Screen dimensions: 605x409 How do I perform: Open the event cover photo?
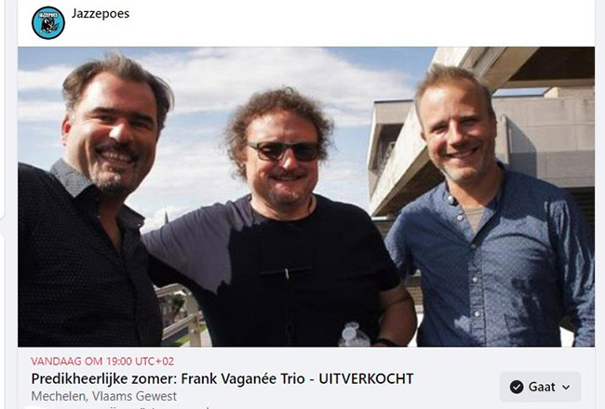306,196
